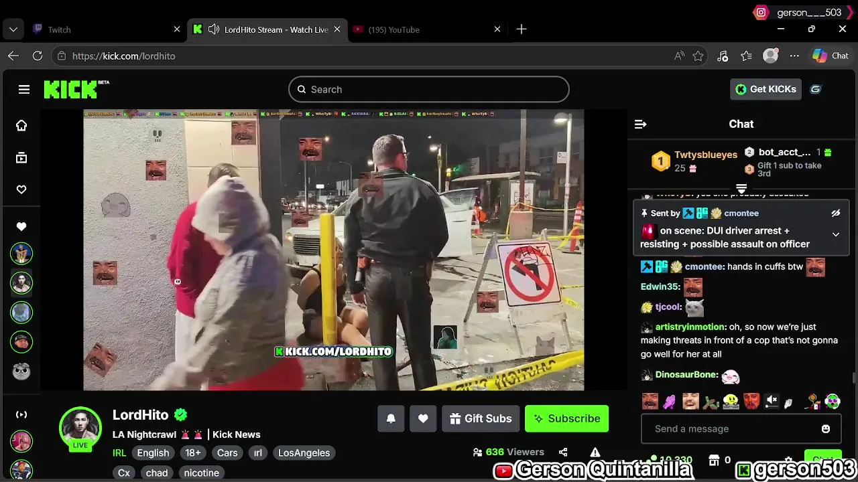
Task: Click artistryinmotion's username in chat
Action: point(690,327)
